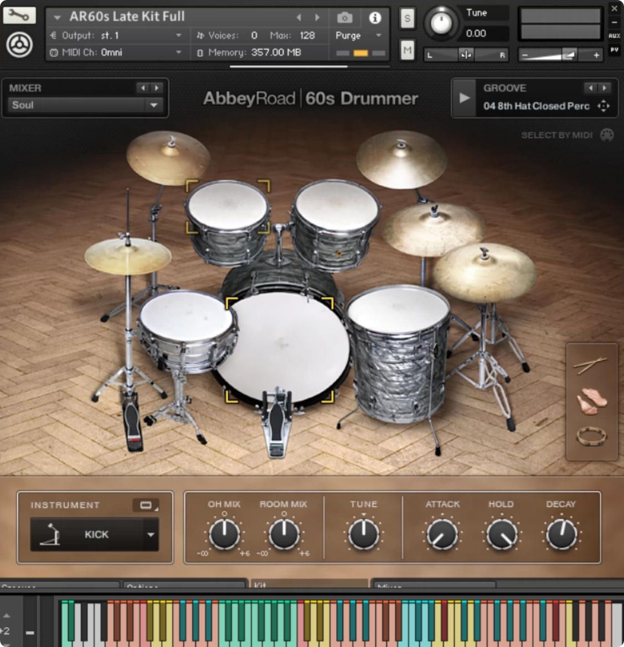The image size is (624, 647).
Task: Click the highlighted left rack tom
Action: coord(228,205)
